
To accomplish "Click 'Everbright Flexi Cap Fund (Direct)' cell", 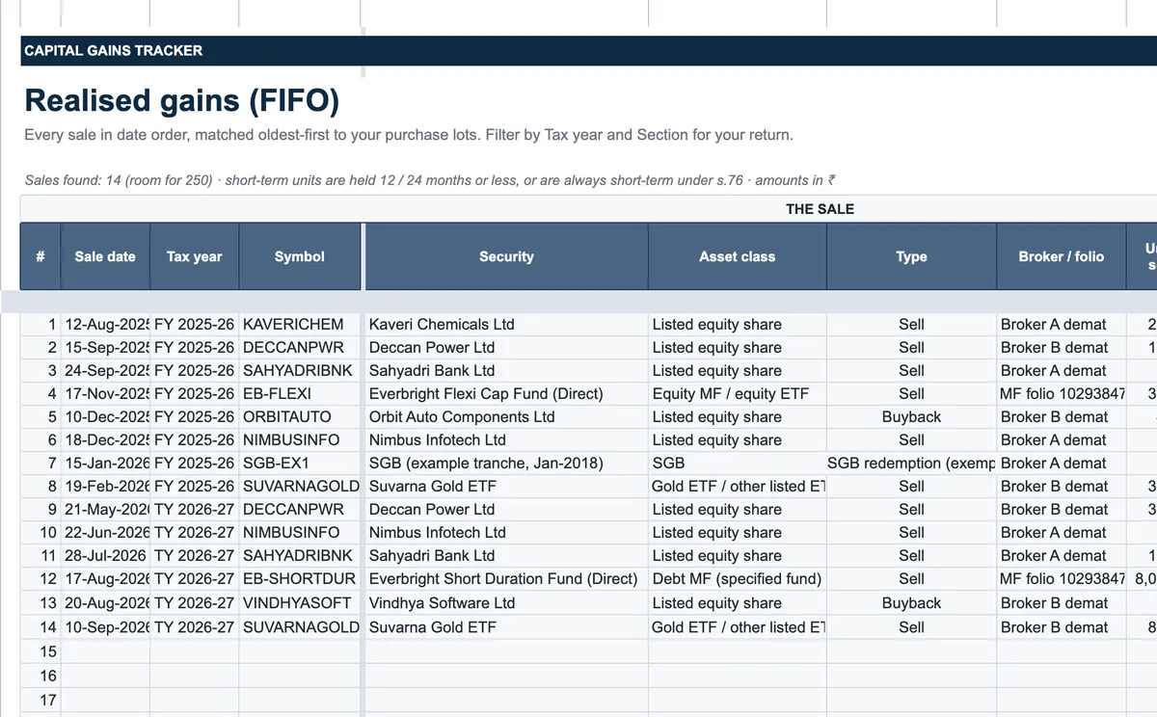I will (506, 394).
